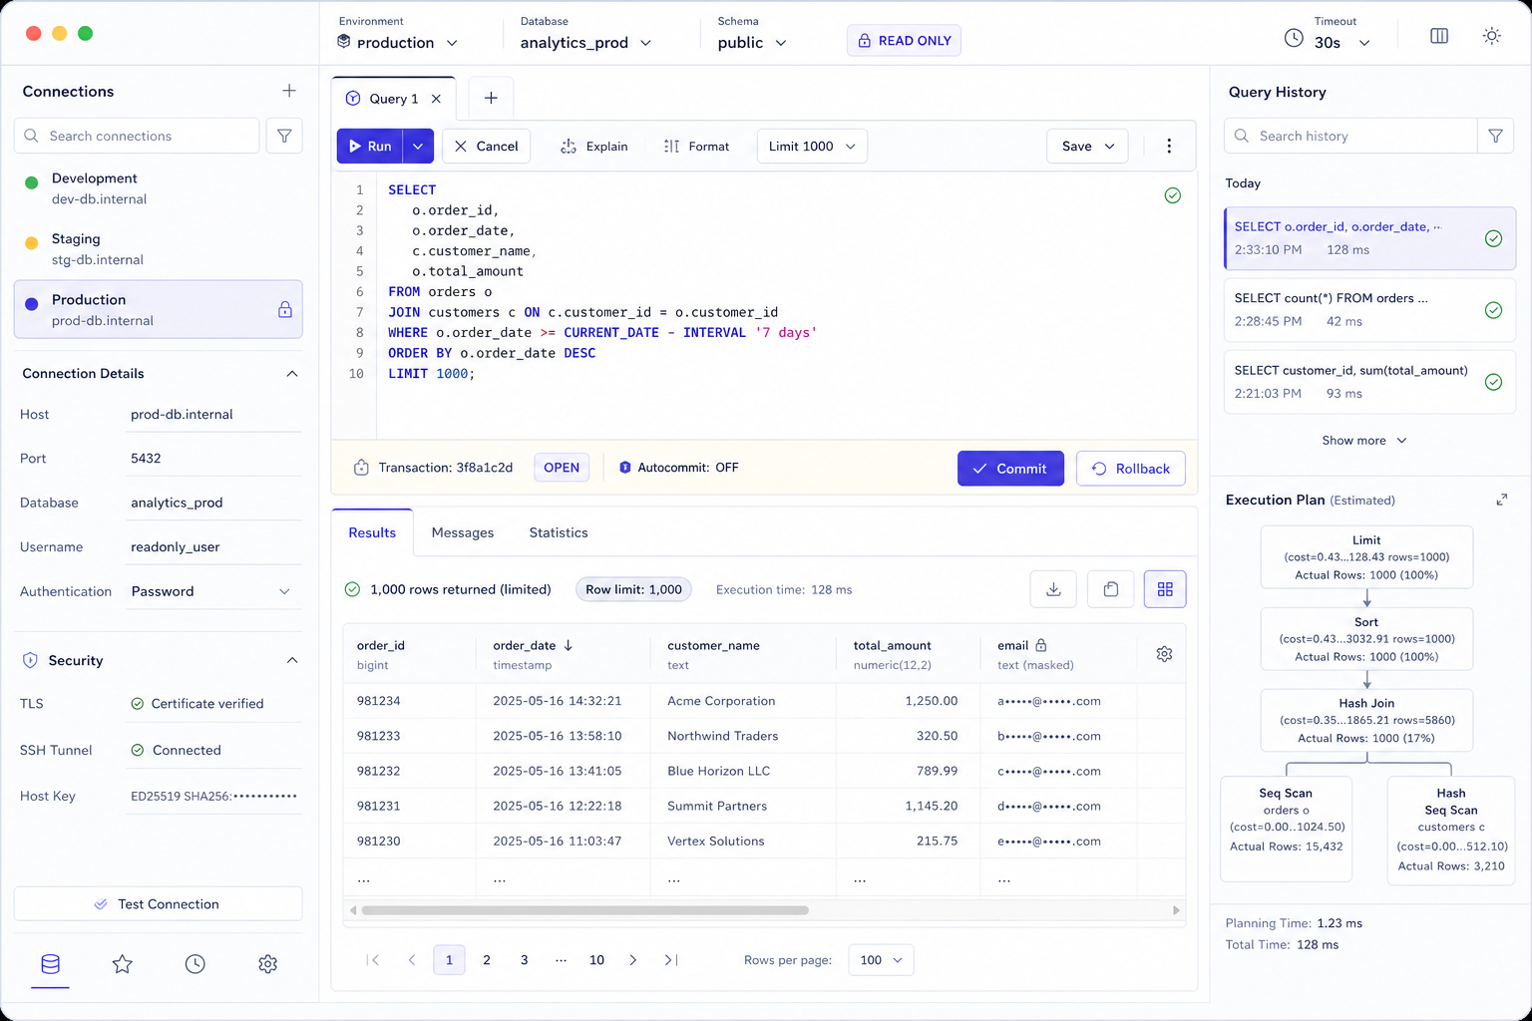
Task: Click the lock icon on Production connection
Action: click(285, 310)
